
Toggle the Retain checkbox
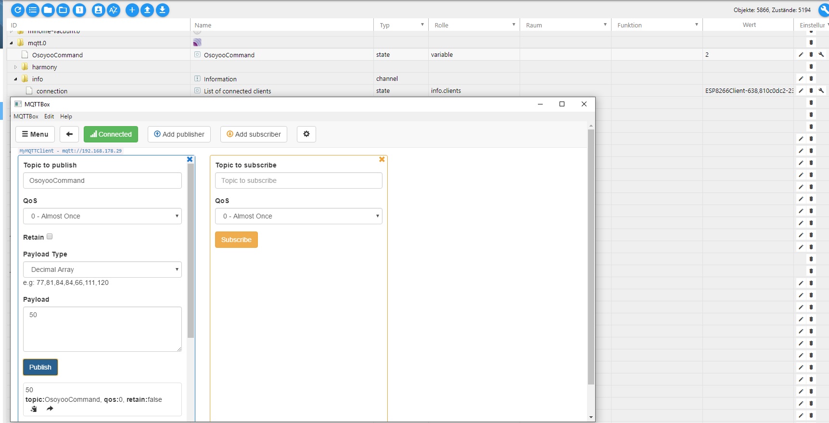click(x=50, y=236)
